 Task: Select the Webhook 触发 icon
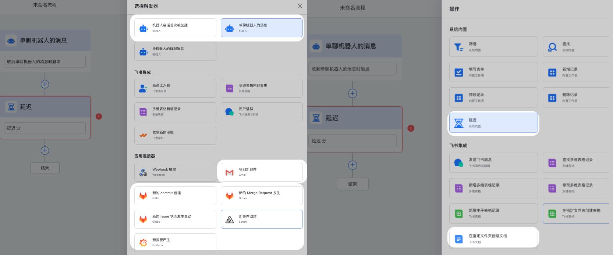(x=143, y=172)
